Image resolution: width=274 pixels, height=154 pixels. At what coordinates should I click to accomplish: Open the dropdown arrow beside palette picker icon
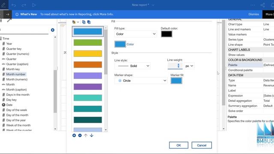coord(78,22)
